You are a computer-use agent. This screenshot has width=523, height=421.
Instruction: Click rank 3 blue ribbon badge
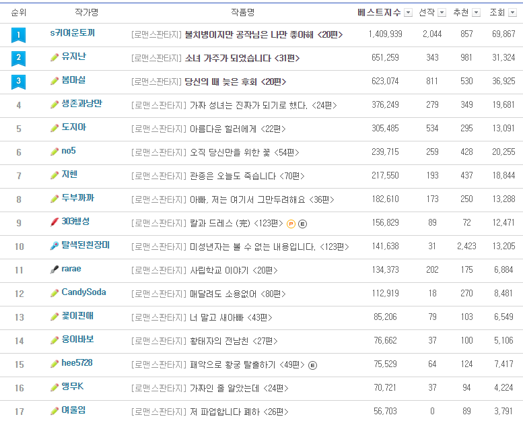coord(18,82)
